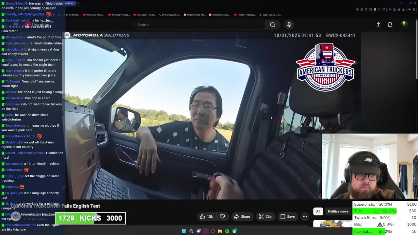Click the browser tab search magnifier icon
Screen dimensions: 418x235
pos(401,3)
